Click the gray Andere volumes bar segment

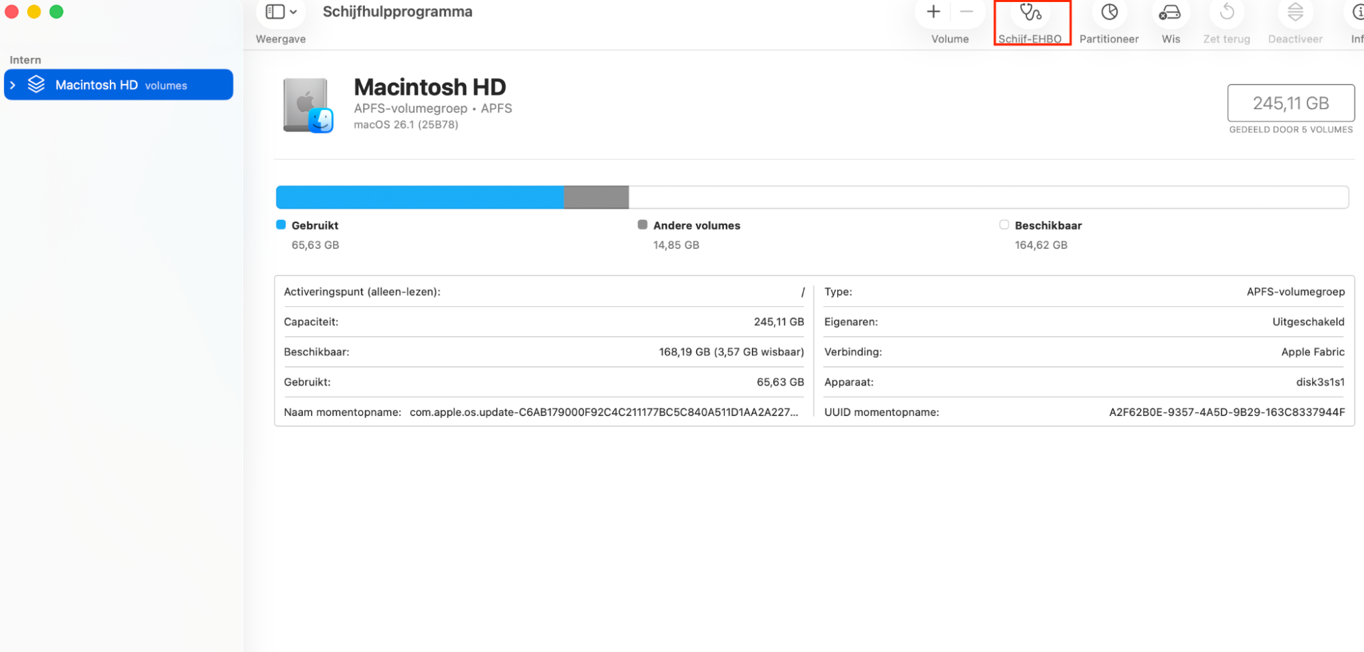pyautogui.click(x=596, y=197)
